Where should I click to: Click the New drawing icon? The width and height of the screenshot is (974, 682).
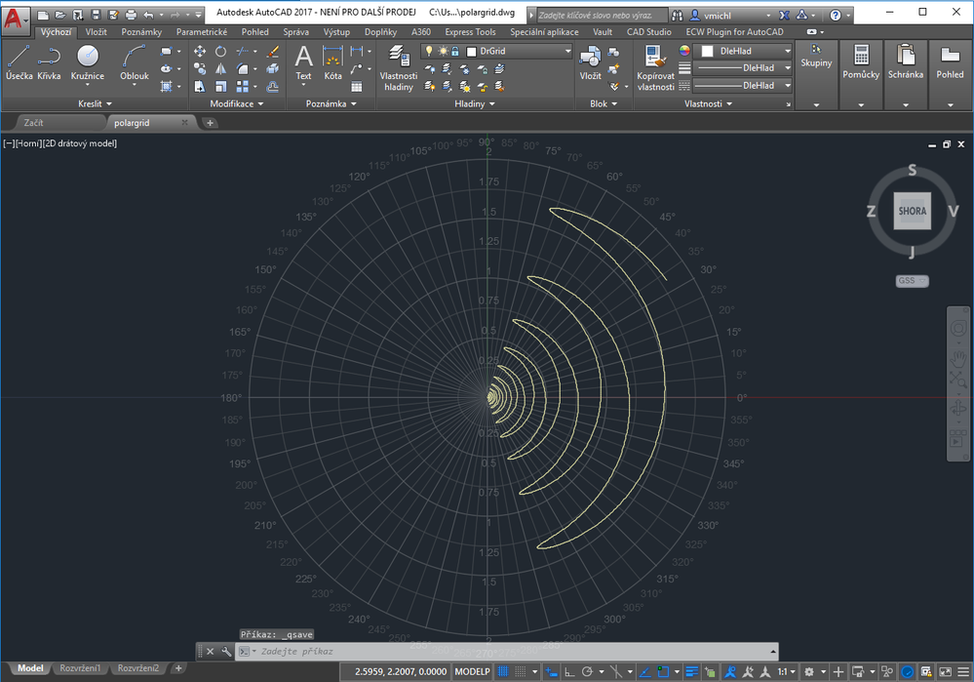(43, 15)
